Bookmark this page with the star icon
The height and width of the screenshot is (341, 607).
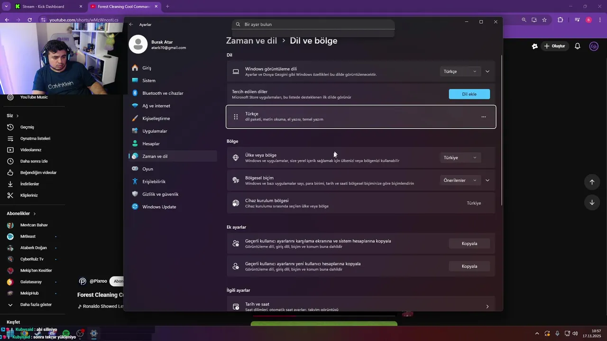tap(544, 20)
